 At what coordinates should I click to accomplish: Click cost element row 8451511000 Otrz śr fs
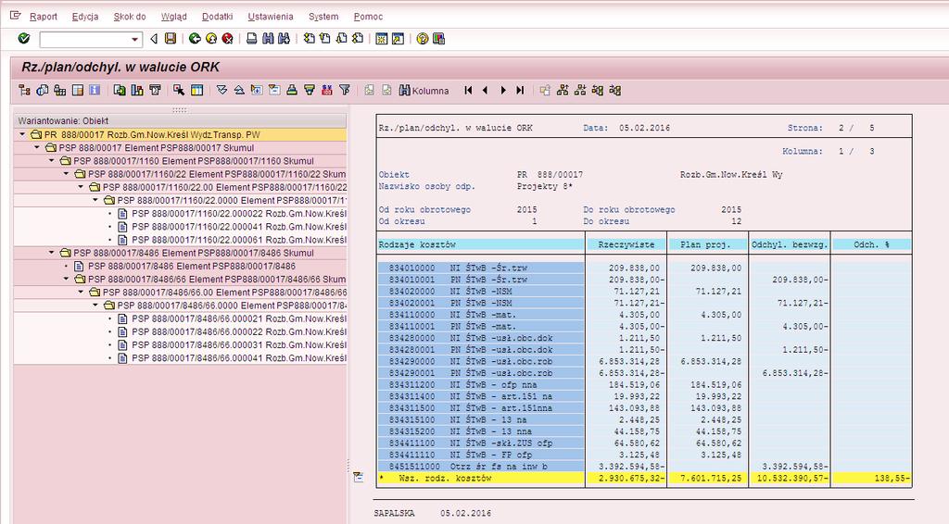pos(481,467)
